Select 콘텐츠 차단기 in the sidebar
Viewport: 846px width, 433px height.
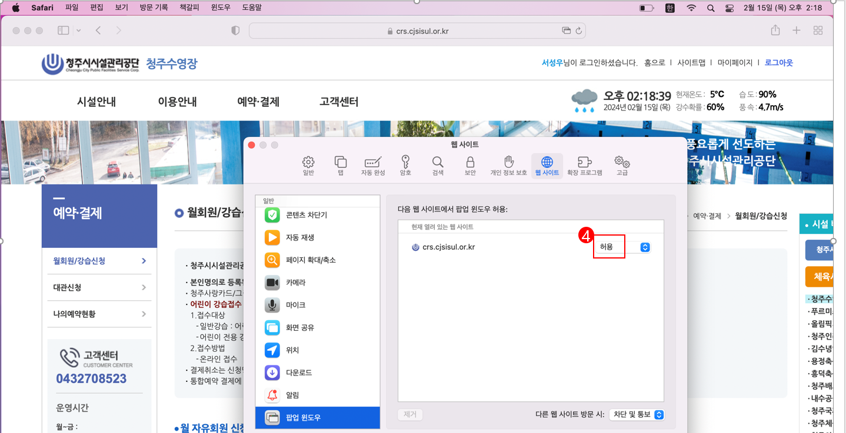click(318, 215)
